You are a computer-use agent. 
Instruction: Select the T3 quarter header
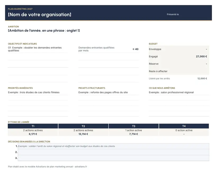134,126
